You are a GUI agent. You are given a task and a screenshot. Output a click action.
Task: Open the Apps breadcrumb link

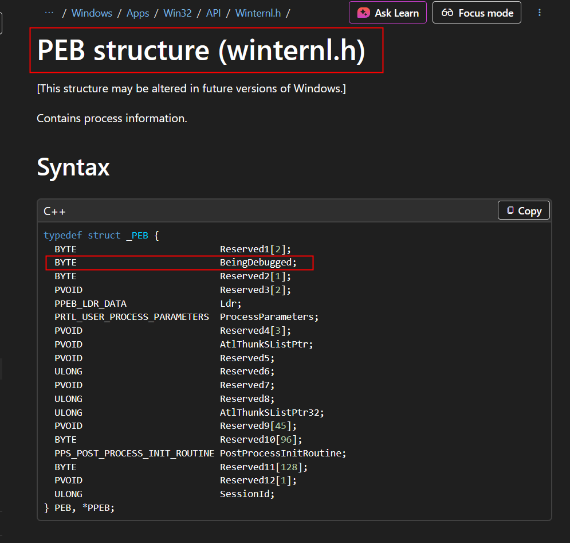(137, 13)
